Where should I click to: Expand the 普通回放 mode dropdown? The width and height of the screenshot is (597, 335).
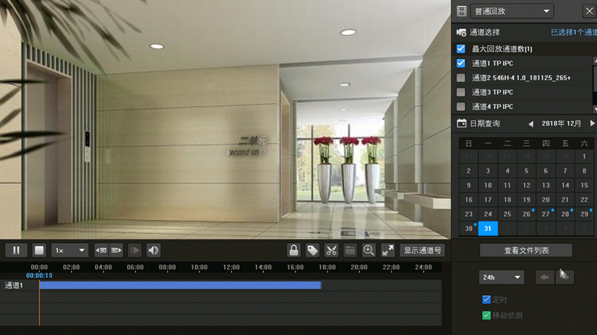tap(512, 11)
